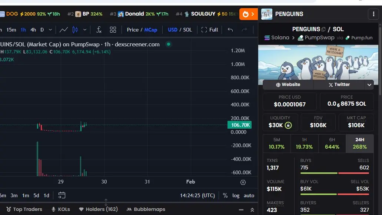The image size is (382, 215).
Task: Select the D daily timeframe
Action: pos(42,30)
